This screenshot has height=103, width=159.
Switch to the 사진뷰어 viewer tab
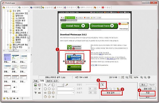[24, 7]
